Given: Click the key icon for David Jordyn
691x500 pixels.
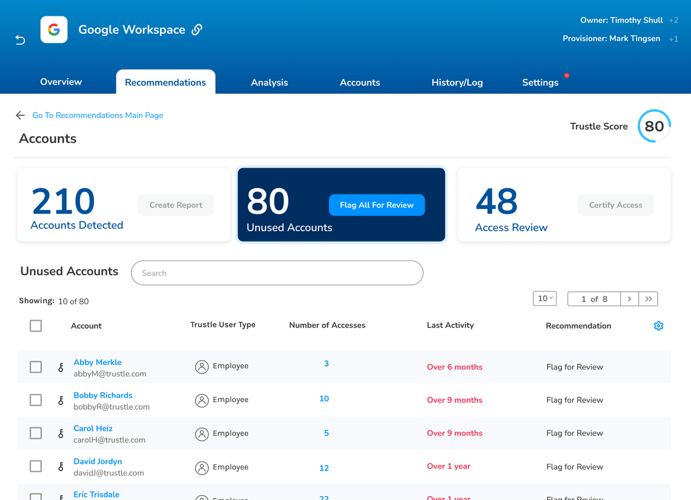Looking at the screenshot, I should [x=61, y=467].
